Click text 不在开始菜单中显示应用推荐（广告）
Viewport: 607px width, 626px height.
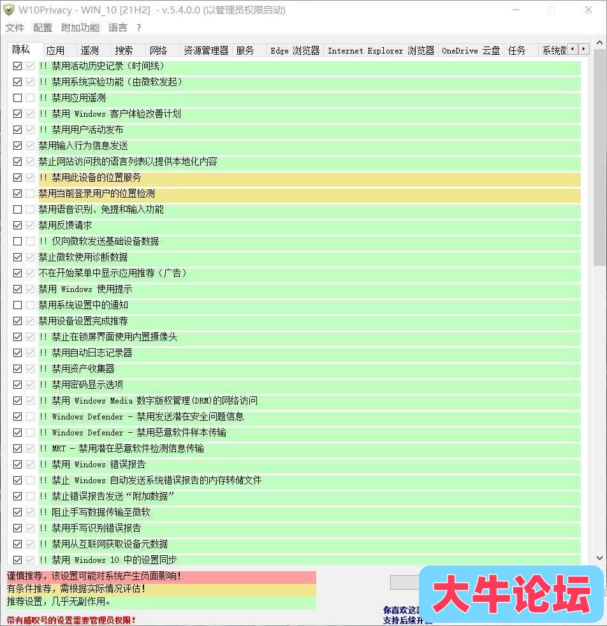point(113,273)
